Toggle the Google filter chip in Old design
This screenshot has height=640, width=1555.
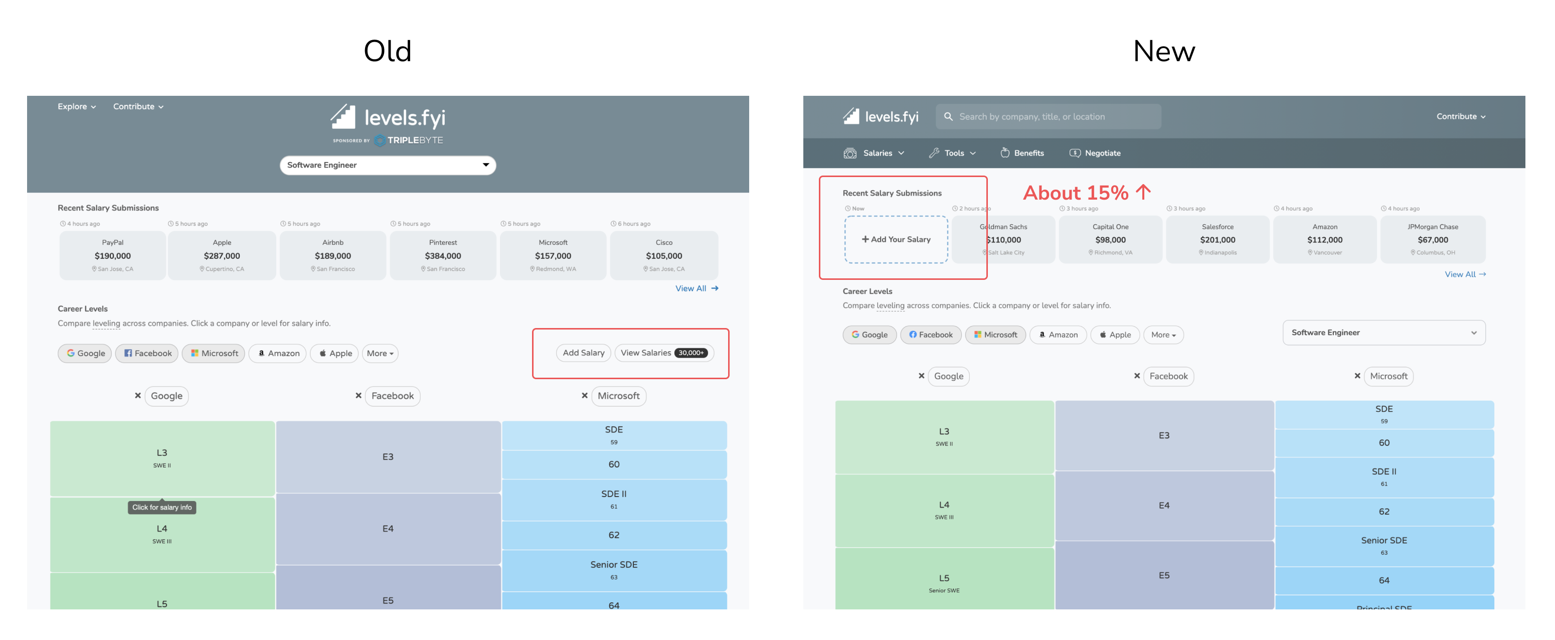[85, 354]
